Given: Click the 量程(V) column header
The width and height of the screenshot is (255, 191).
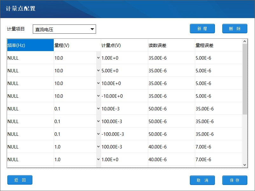Looking at the screenshot, I should pos(77,45).
